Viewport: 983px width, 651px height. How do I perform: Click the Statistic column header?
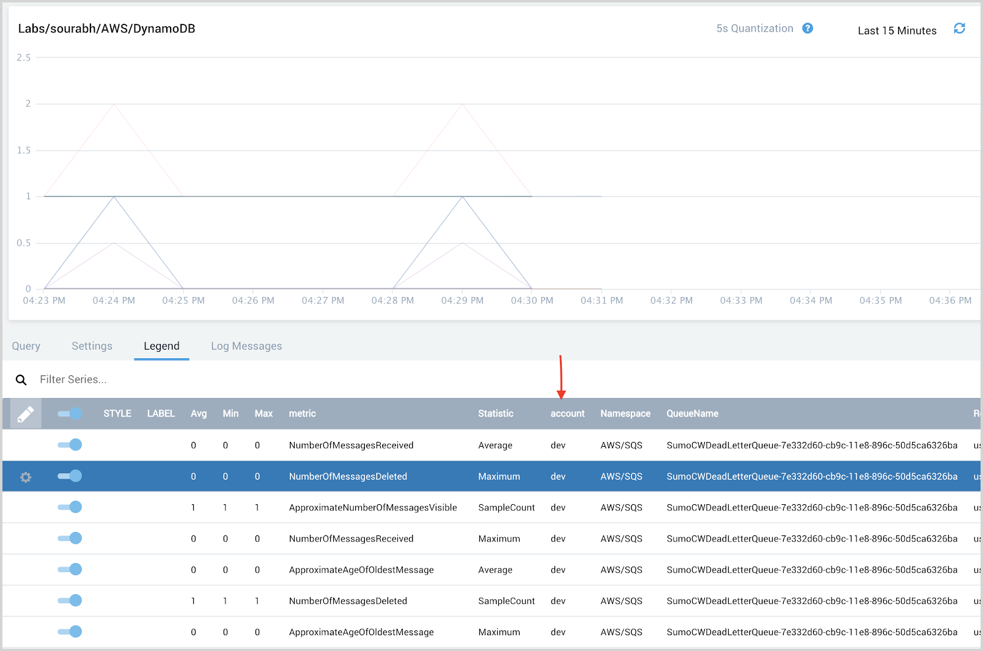point(495,413)
